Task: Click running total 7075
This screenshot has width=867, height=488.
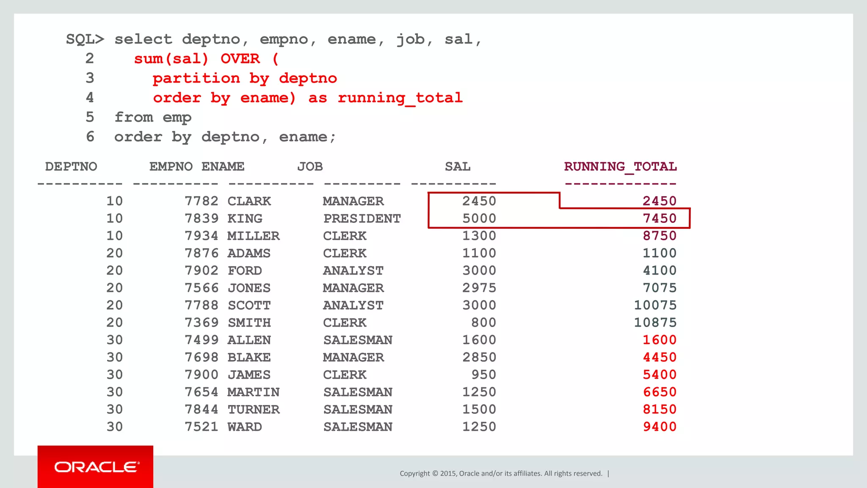Action: [660, 288]
